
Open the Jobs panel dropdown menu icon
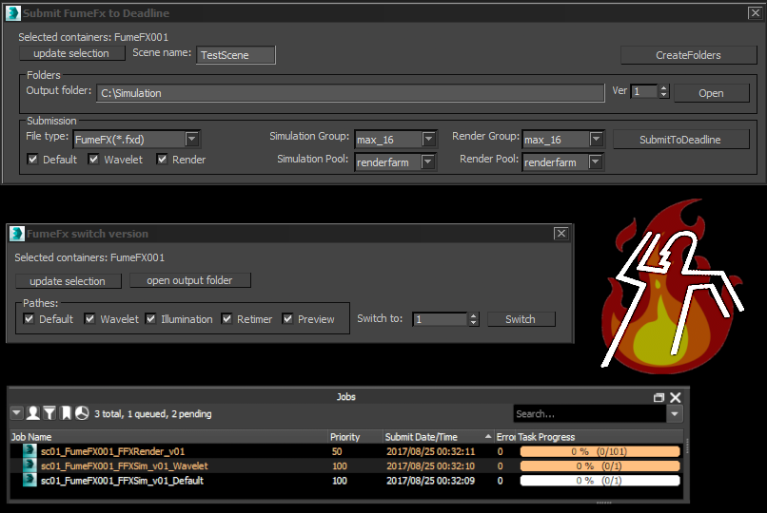pyautogui.click(x=16, y=413)
